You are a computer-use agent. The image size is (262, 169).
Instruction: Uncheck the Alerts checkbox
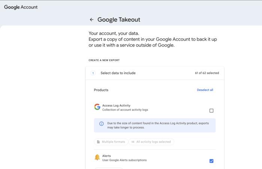coord(211,161)
